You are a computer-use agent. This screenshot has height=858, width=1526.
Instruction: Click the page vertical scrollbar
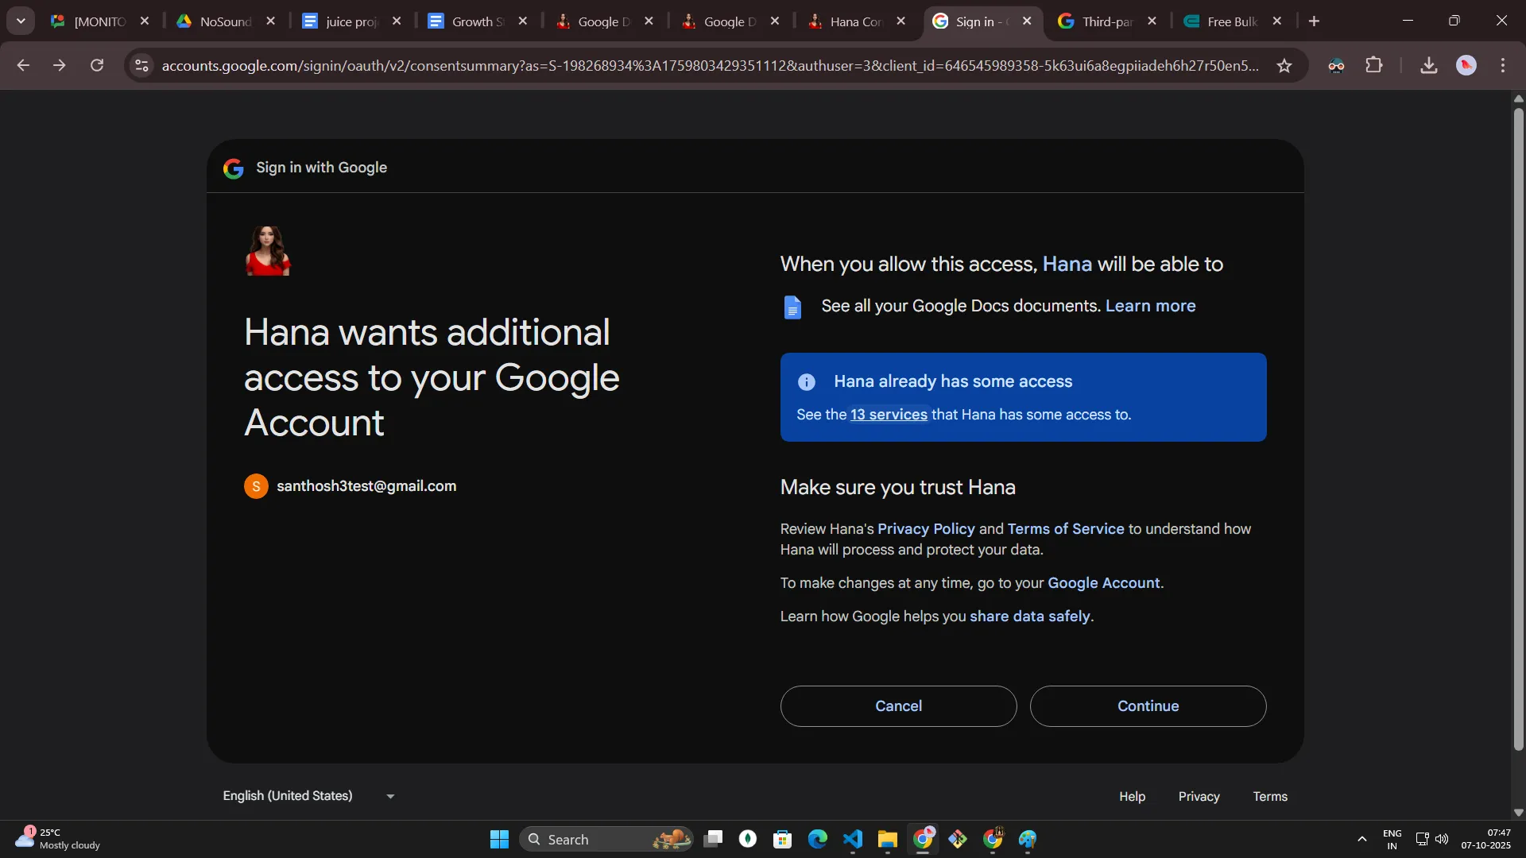click(1518, 429)
